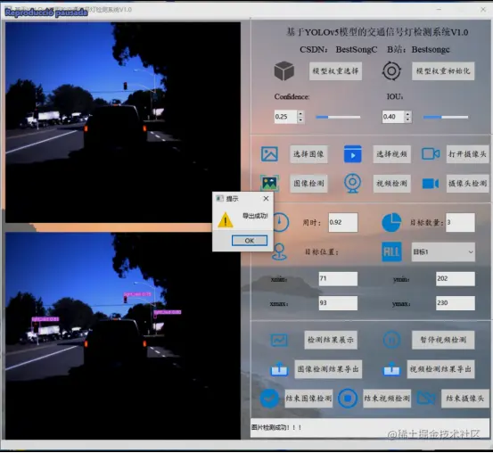Viewport: 493px width, 453px height.
Task: Click the xmin value input field
Action: point(338,279)
